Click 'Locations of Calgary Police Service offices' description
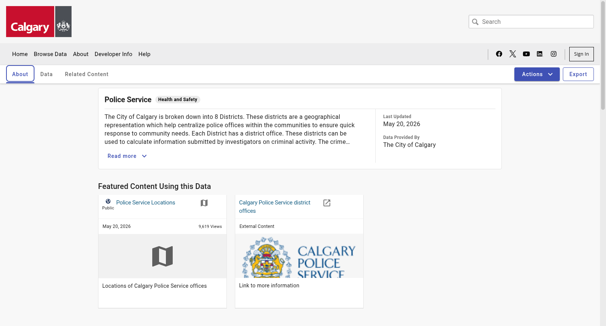606x326 pixels. [x=155, y=286]
